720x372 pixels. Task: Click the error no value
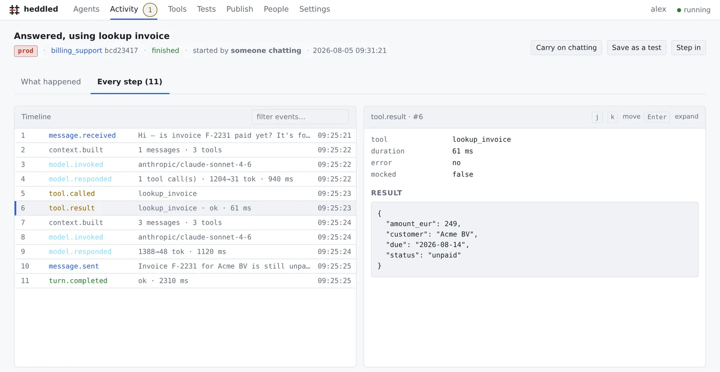click(x=456, y=163)
